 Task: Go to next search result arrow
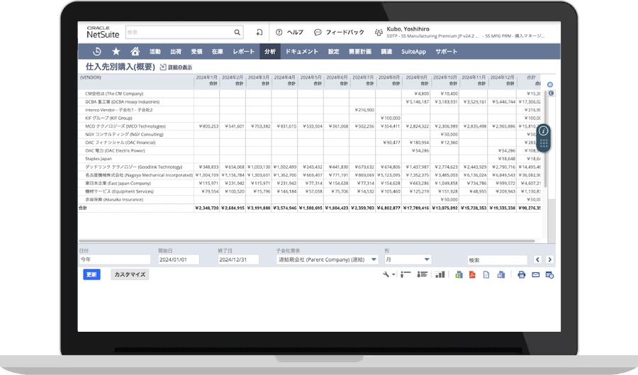549,259
